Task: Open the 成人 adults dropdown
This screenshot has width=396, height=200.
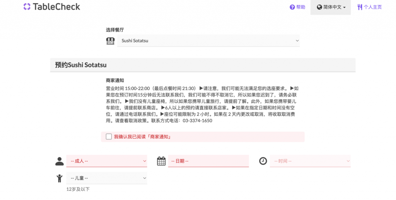Action: [107, 161]
